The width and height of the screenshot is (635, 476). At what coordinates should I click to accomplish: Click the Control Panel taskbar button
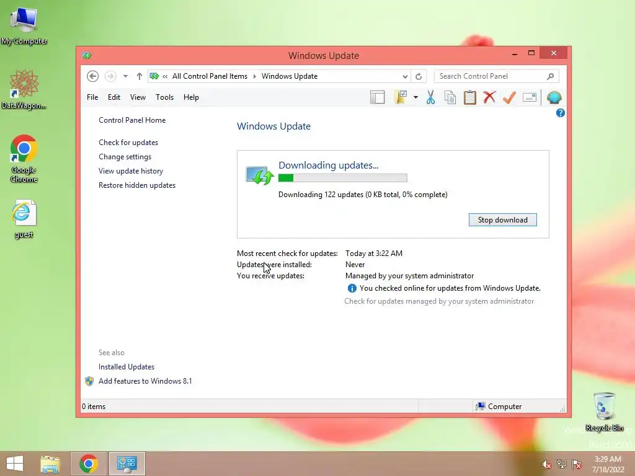coord(127,464)
